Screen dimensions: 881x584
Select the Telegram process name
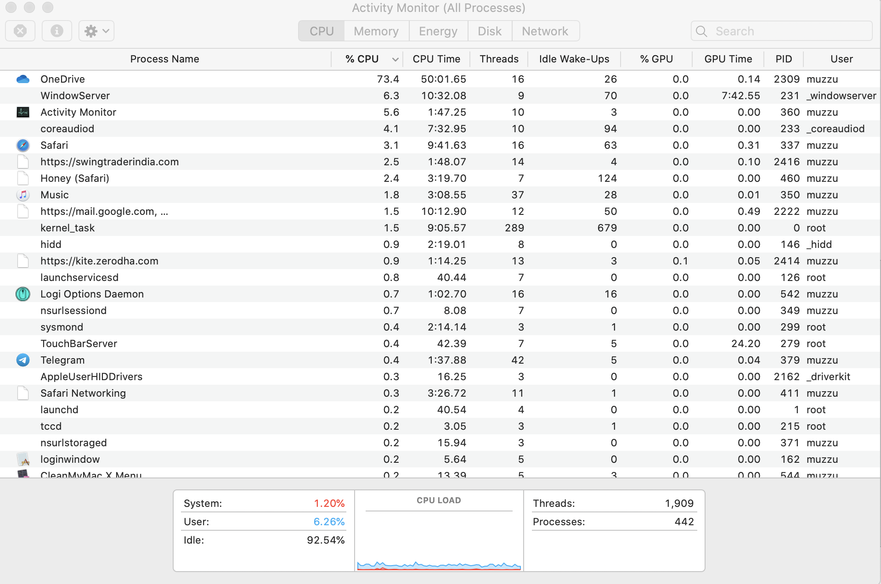[x=62, y=360]
